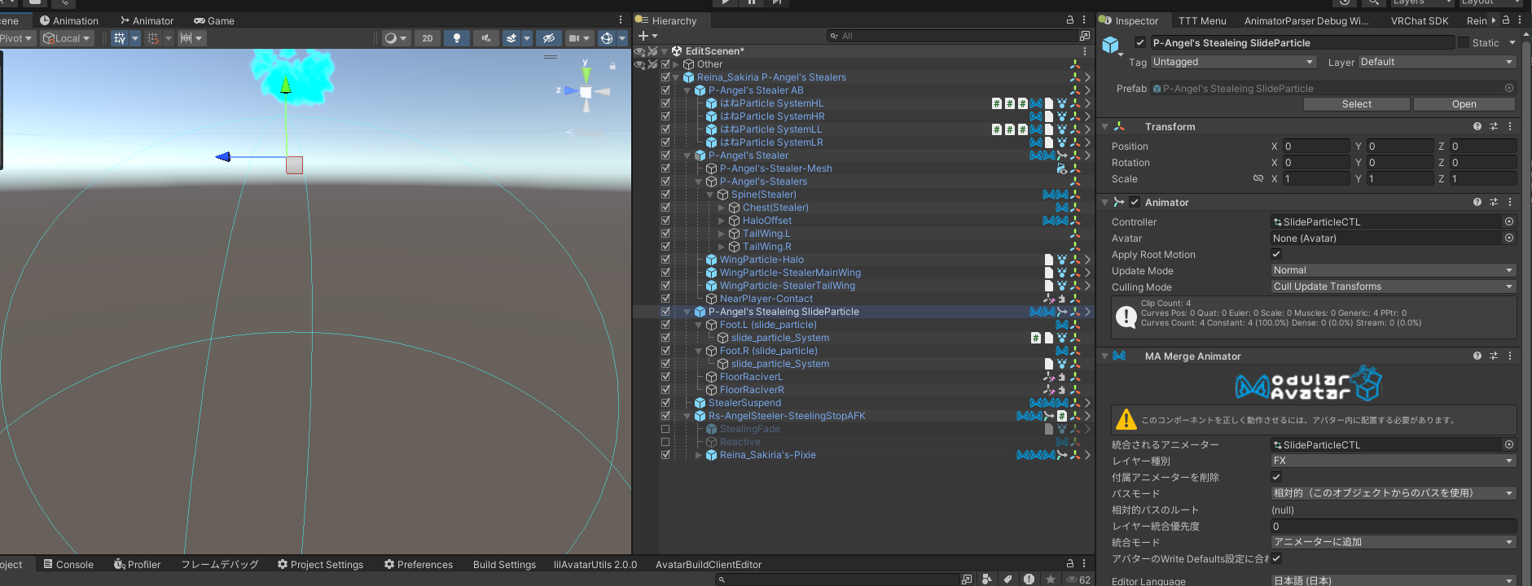Toggle the Write Defaults setting checkbox
The height and width of the screenshot is (586, 1532).
click(x=1276, y=558)
